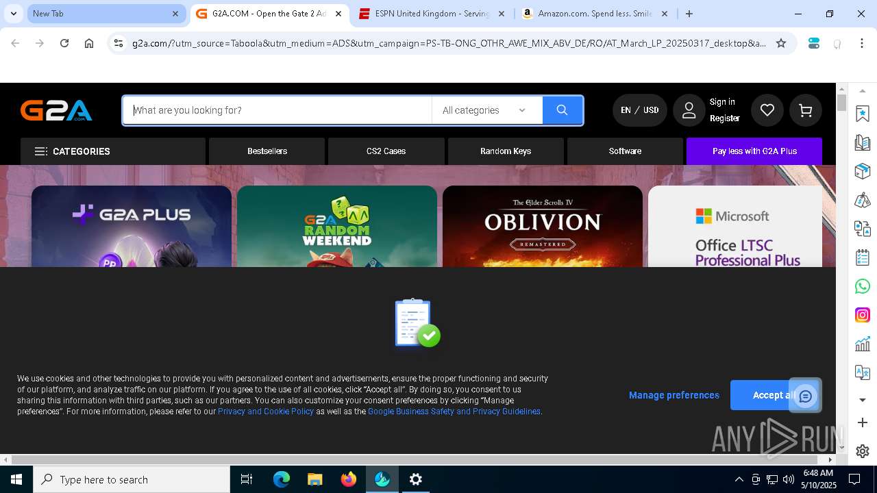The image size is (877, 493).
Task: Click the Sign in link
Action: pyautogui.click(x=722, y=102)
